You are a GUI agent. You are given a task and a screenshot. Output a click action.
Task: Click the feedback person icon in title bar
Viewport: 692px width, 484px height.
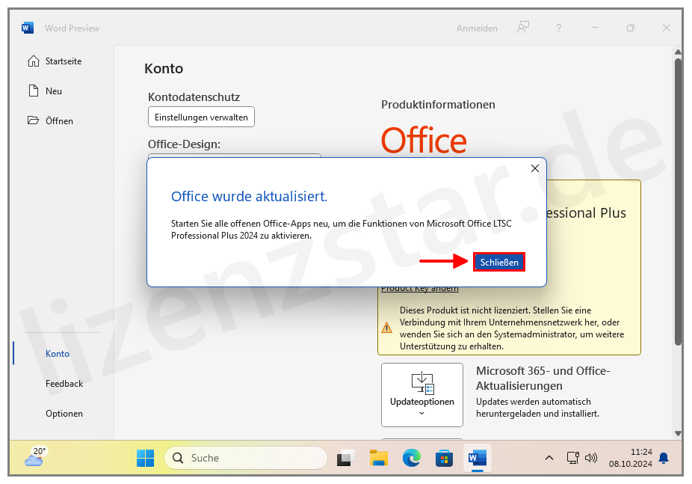click(523, 28)
